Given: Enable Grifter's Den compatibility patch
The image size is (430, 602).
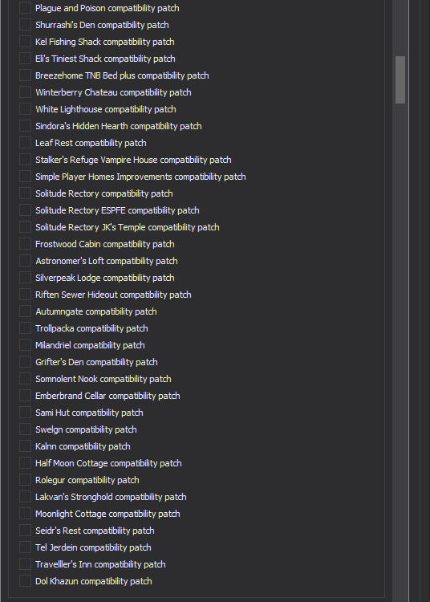Looking at the screenshot, I should 26,362.
